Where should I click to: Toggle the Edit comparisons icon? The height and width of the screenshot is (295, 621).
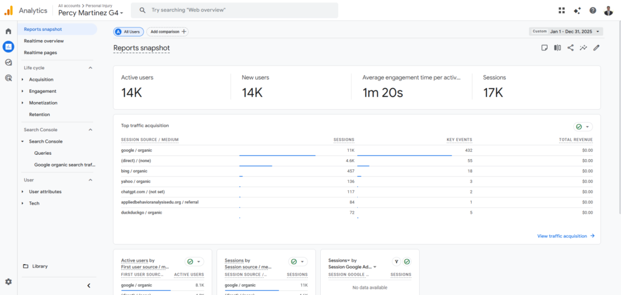[557, 48]
